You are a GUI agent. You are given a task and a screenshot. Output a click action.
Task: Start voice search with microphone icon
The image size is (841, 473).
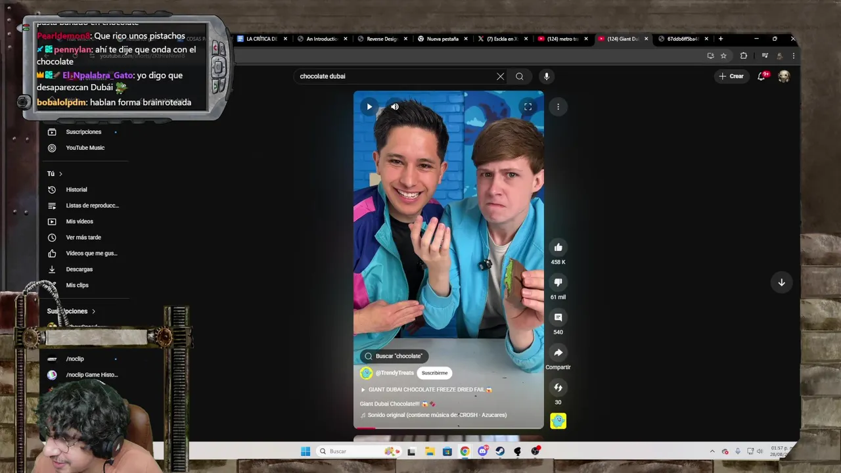coord(546,76)
